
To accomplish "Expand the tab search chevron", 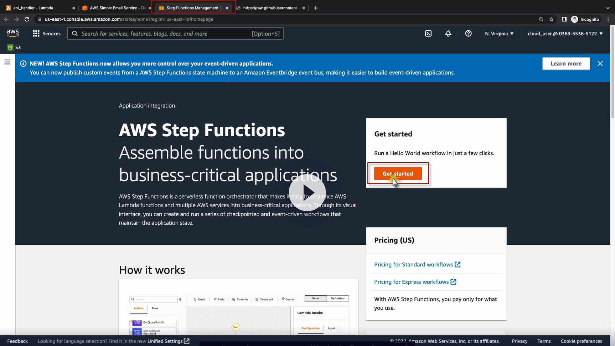I will (608, 8).
